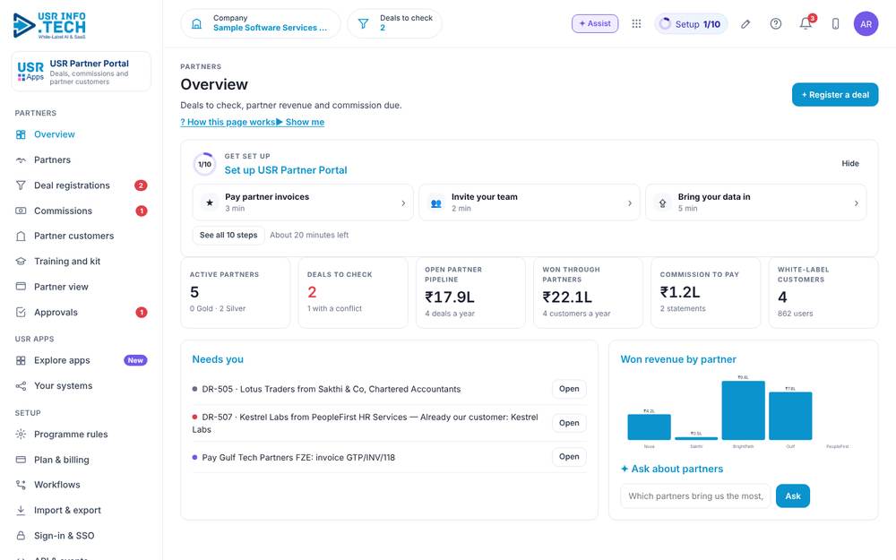Click the Show me link
Image resolution: width=896 pixels, height=560 pixels.
click(x=300, y=122)
